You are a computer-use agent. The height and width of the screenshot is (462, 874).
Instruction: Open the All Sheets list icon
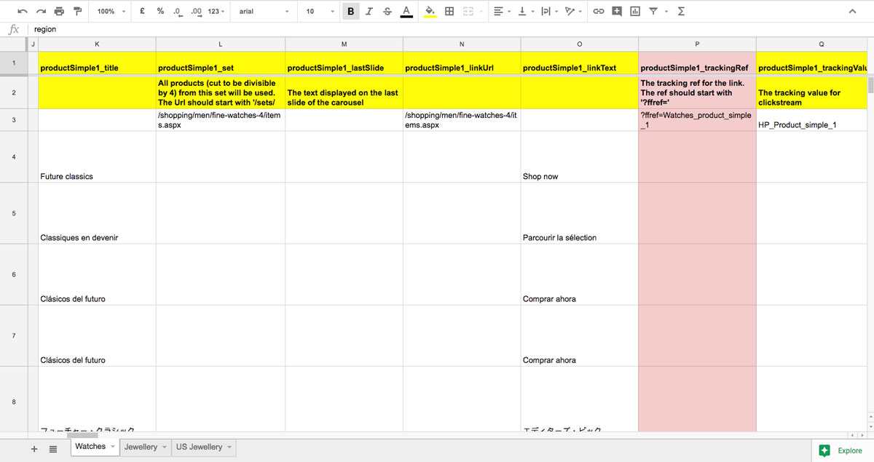click(53, 449)
